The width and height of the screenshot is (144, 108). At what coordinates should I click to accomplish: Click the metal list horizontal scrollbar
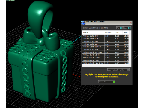104,66
